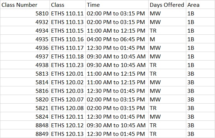Click the ETHS 110.13 class cell
Screen dimensions: 215x138
pyautogui.click(x=67, y=22)
